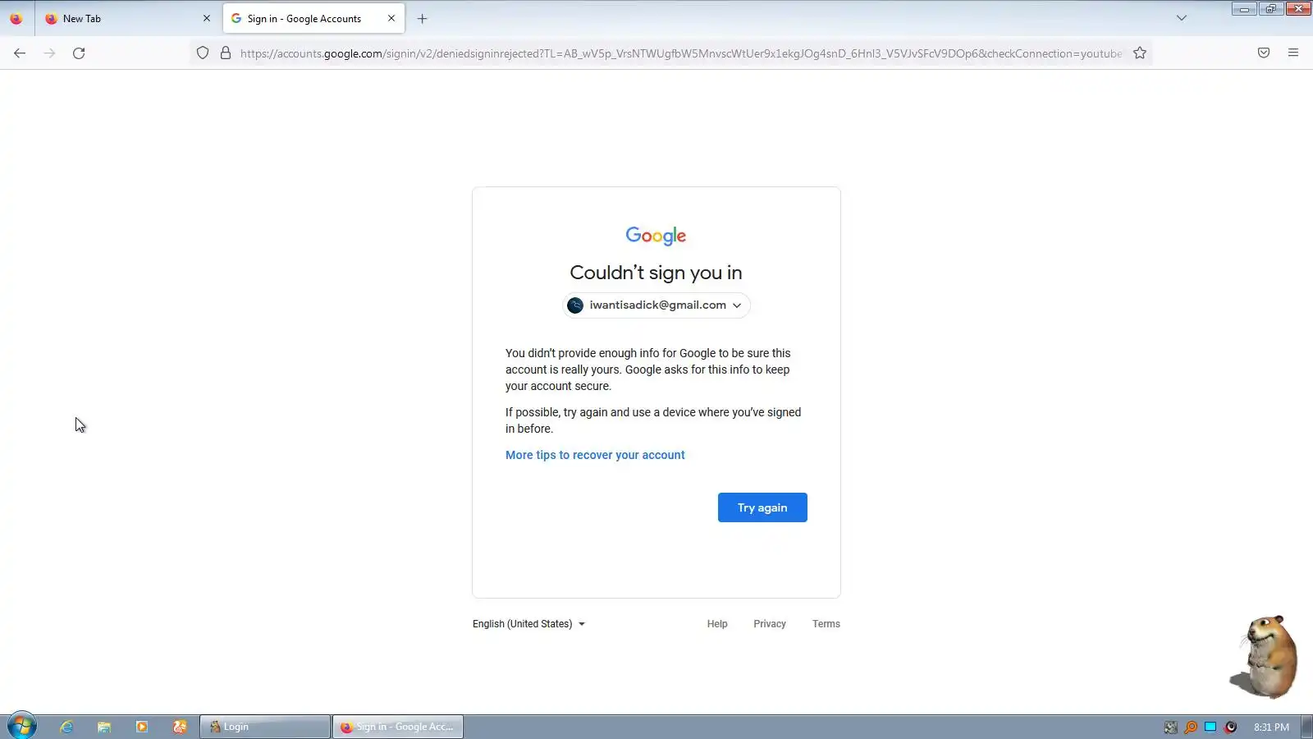Open the Windows Start menu
Viewport: 1313px width, 739px height.
[22, 726]
